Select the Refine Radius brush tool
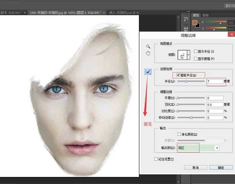The image size is (235, 184). pos(148,73)
